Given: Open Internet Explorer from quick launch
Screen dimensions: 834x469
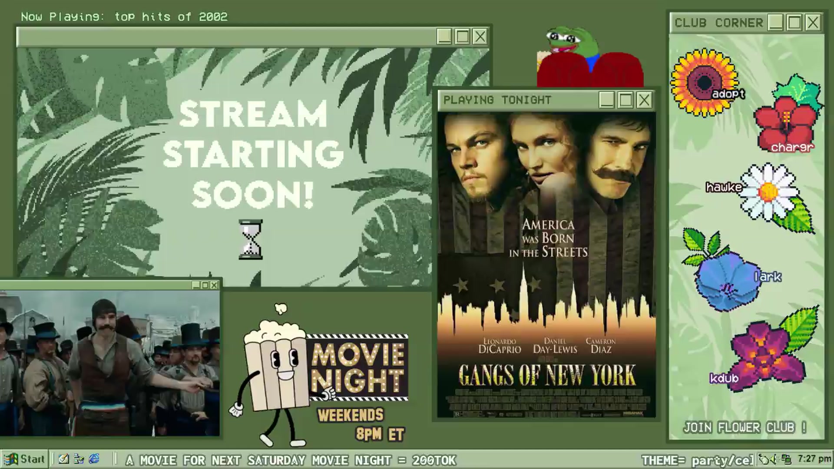Looking at the screenshot, I should (x=94, y=459).
